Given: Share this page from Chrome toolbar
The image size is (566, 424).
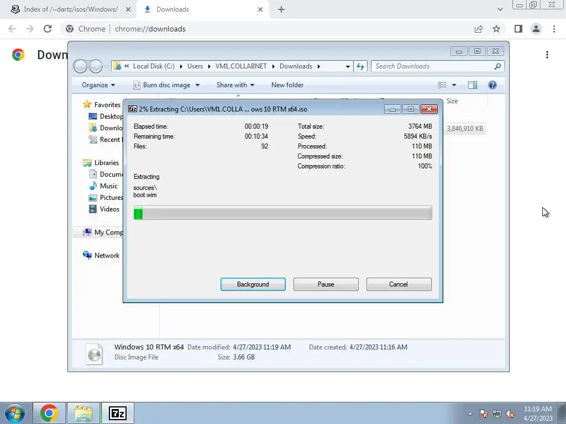Looking at the screenshot, I should (479, 29).
